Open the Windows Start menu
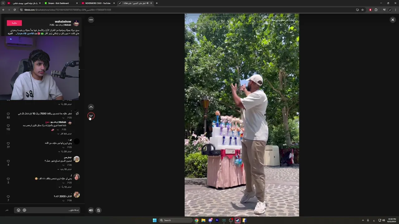 point(155,220)
